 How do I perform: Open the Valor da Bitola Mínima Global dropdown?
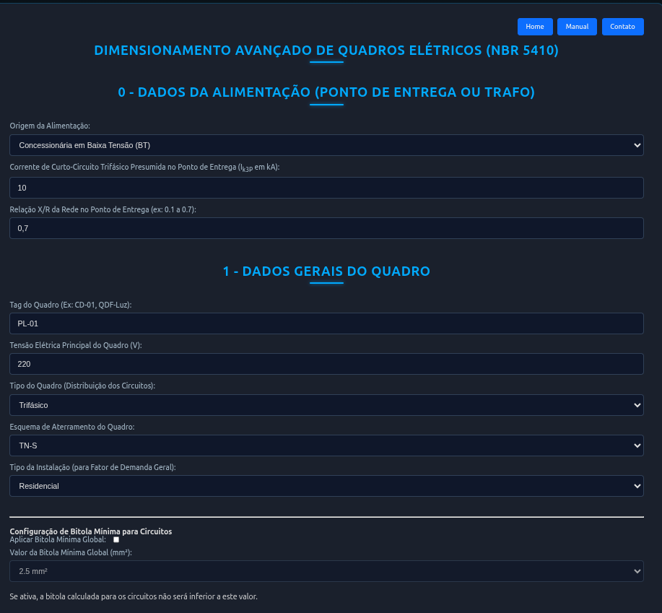coord(326,570)
